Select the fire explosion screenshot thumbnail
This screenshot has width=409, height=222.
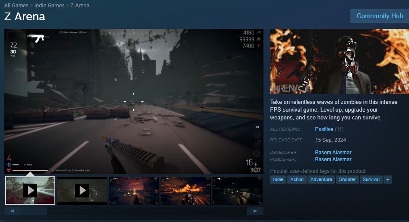pyautogui.click(x=185, y=191)
